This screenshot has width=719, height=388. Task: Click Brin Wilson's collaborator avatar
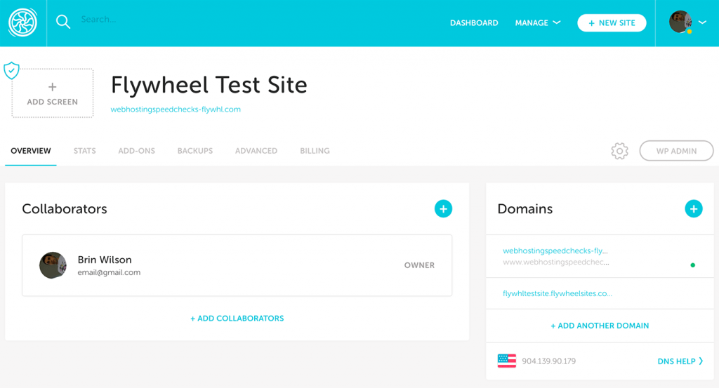pos(53,265)
